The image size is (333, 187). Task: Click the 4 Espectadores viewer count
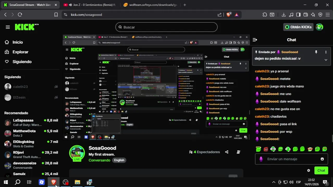pyautogui.click(x=205, y=152)
